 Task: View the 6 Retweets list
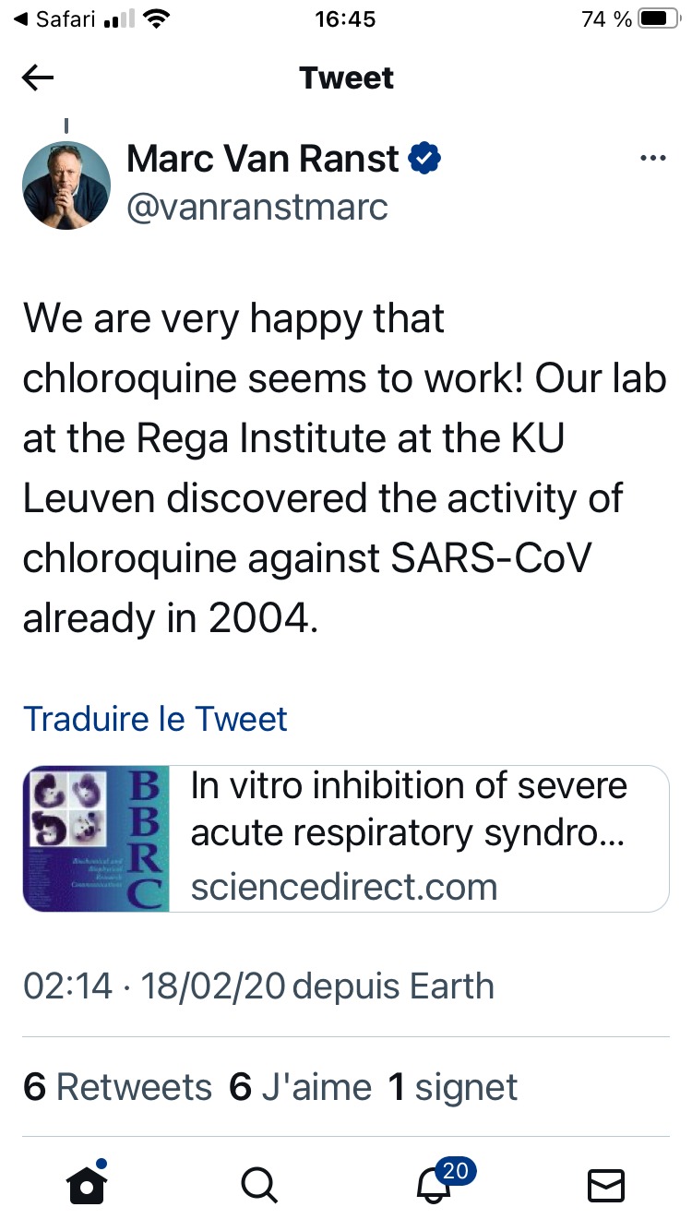pyautogui.click(x=117, y=1087)
